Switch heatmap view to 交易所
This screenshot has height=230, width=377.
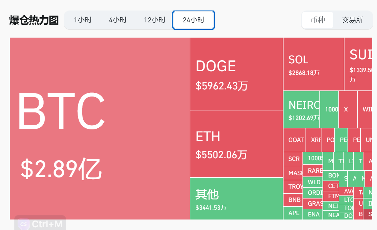point(352,20)
